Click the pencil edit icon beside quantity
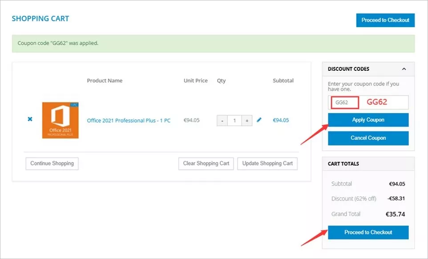Image resolution: width=428 pixels, height=259 pixels. [x=259, y=120]
